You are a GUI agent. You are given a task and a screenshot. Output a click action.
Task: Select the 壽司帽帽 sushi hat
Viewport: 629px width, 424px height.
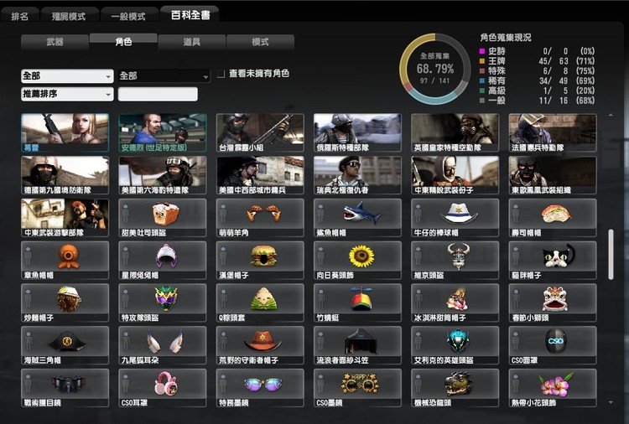[553, 218]
